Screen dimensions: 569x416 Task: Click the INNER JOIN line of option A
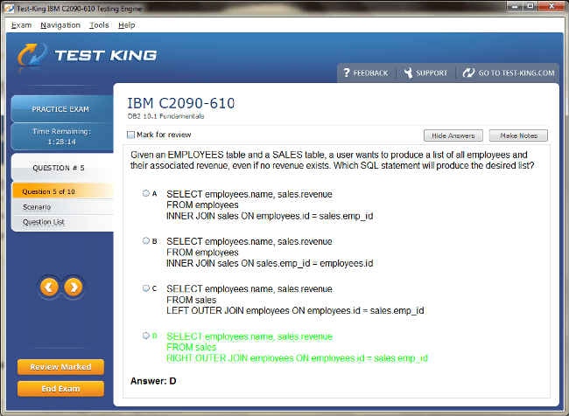click(270, 216)
